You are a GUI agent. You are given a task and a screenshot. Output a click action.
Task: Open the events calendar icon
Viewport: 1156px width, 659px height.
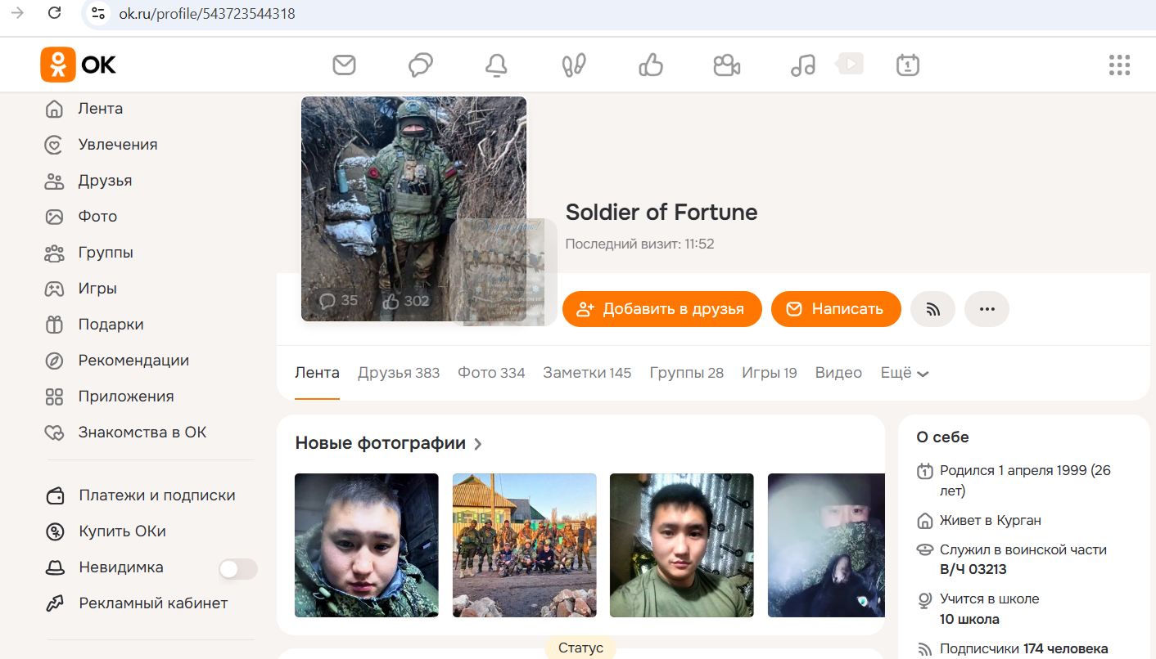(x=907, y=65)
